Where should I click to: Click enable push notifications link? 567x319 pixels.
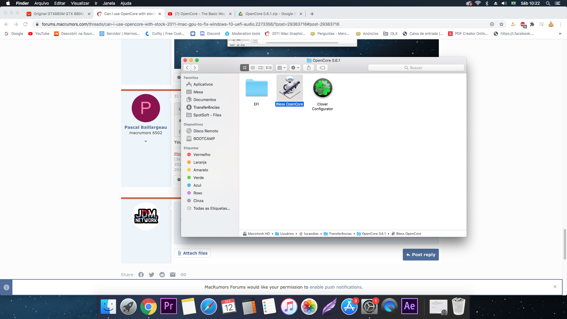tap(335, 287)
